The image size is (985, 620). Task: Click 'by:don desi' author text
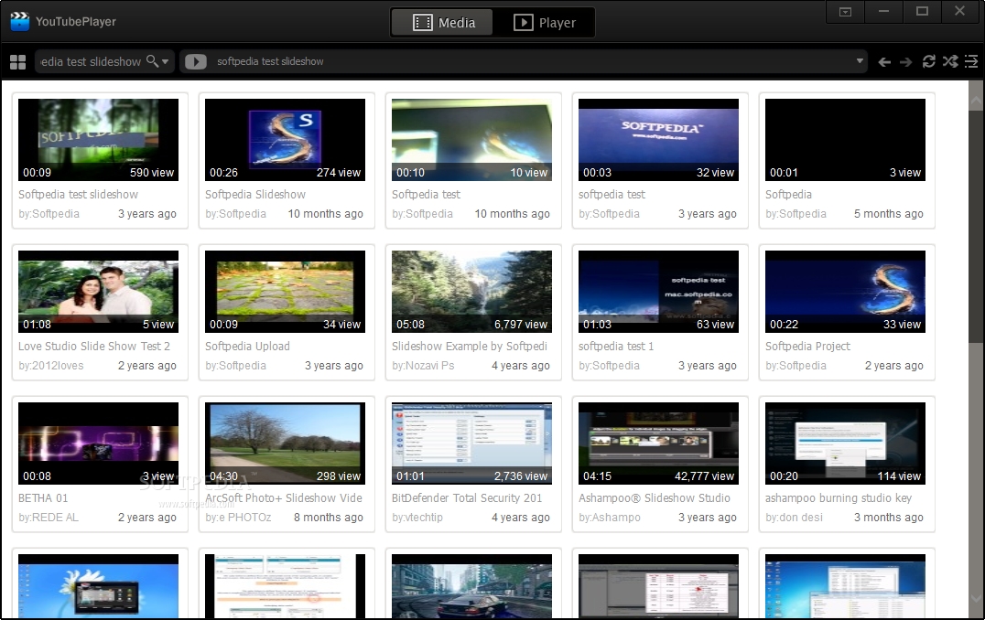point(794,517)
